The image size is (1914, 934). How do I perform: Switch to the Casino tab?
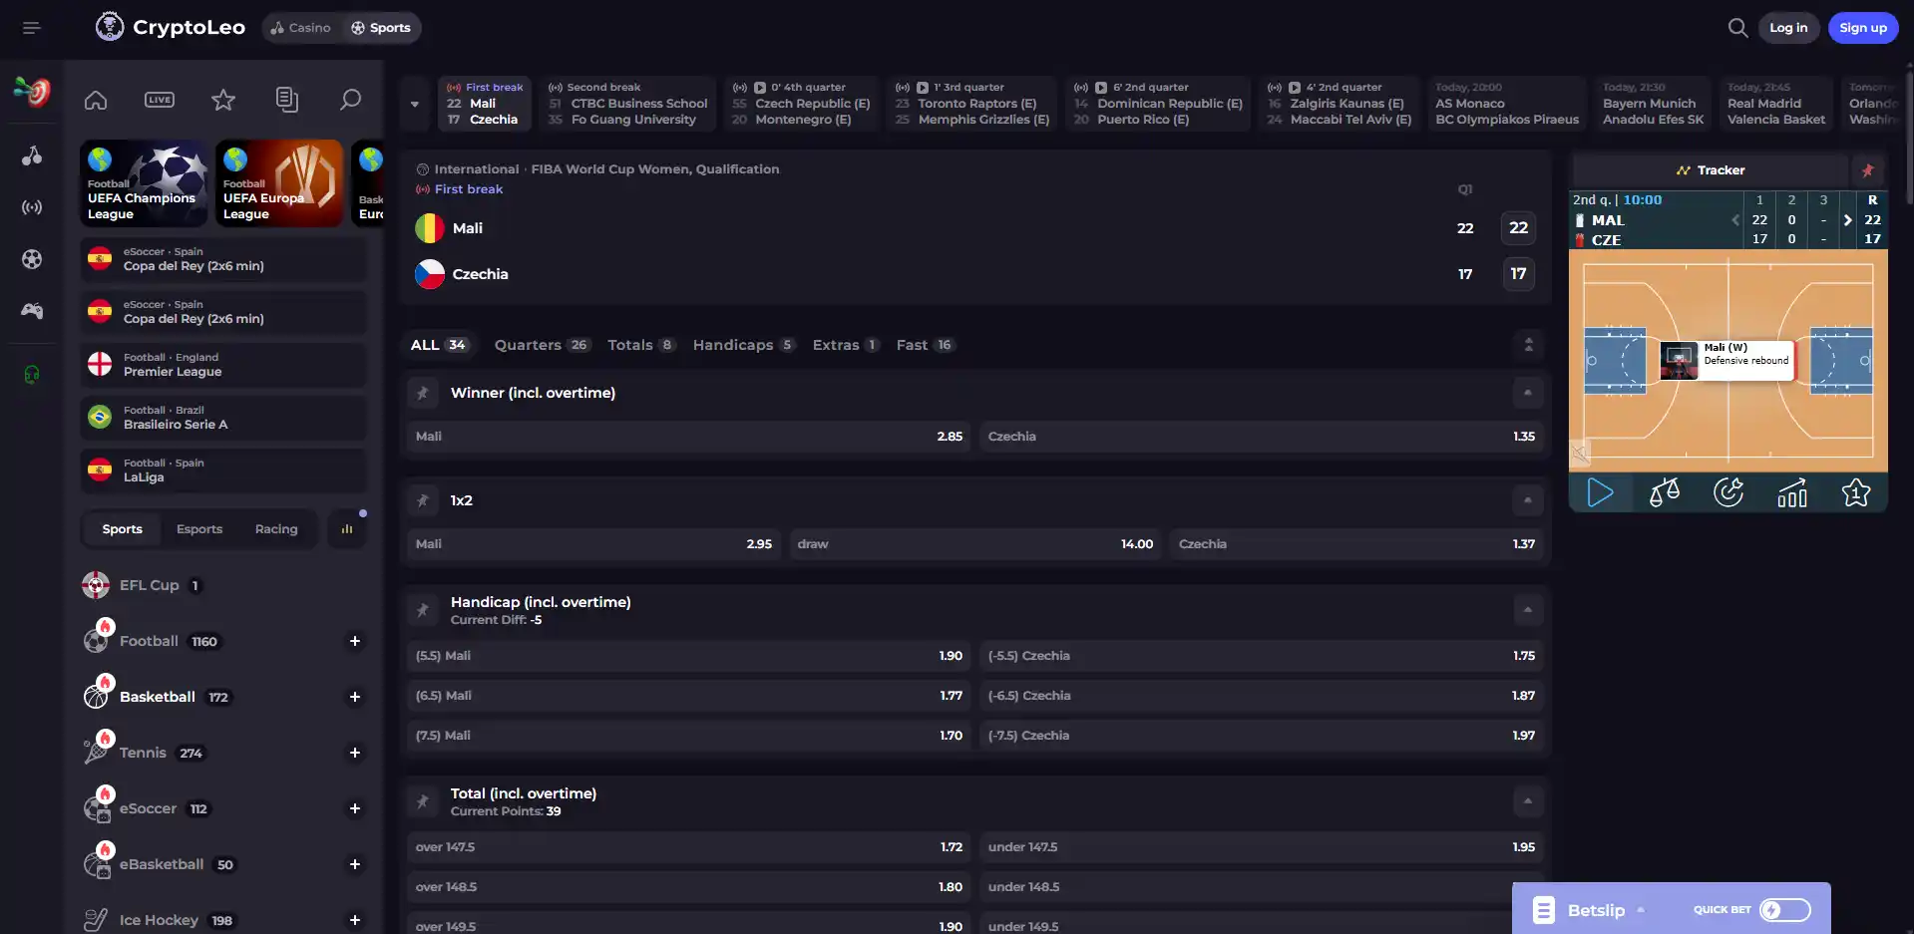click(300, 28)
